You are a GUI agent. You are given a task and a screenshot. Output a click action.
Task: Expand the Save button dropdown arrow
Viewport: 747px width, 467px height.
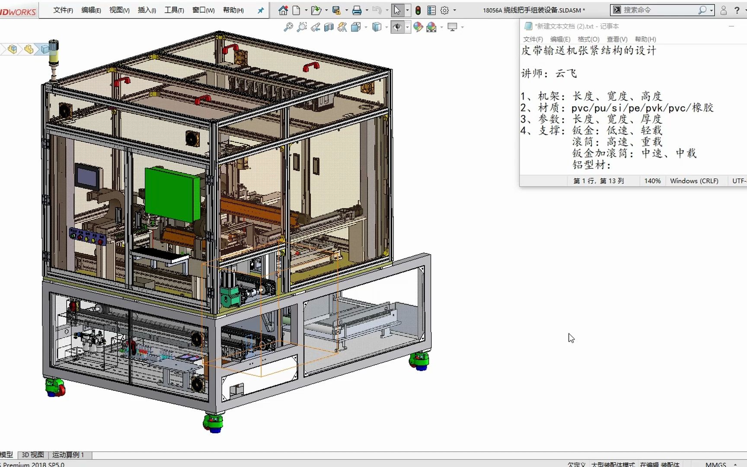(x=347, y=10)
